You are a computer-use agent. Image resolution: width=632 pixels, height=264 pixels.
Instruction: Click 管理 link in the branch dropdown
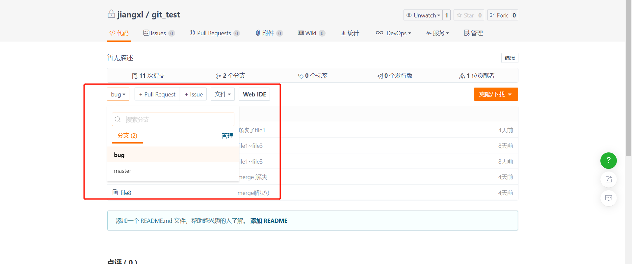(x=227, y=136)
